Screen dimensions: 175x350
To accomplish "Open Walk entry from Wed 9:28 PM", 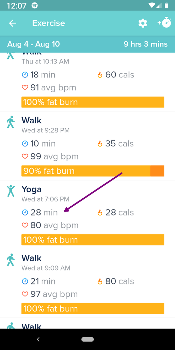I will pyautogui.click(x=87, y=146).
